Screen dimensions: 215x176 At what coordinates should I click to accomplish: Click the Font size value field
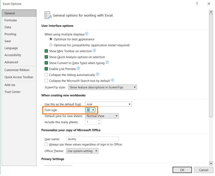point(88,110)
